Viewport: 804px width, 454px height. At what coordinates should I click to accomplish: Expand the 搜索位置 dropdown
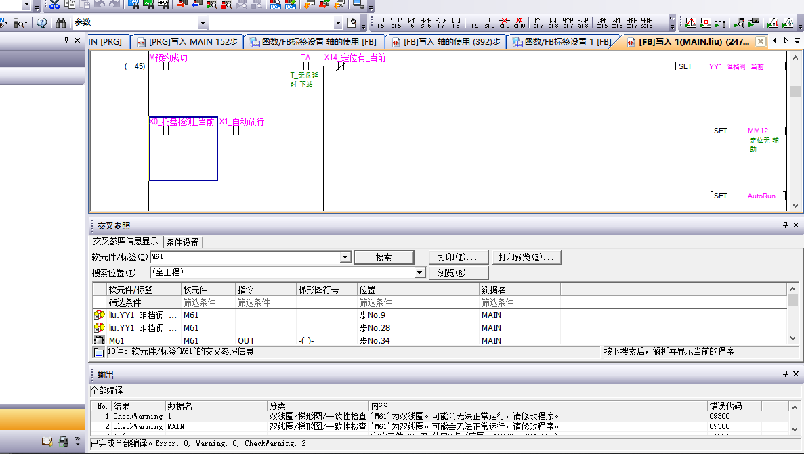pyautogui.click(x=419, y=273)
